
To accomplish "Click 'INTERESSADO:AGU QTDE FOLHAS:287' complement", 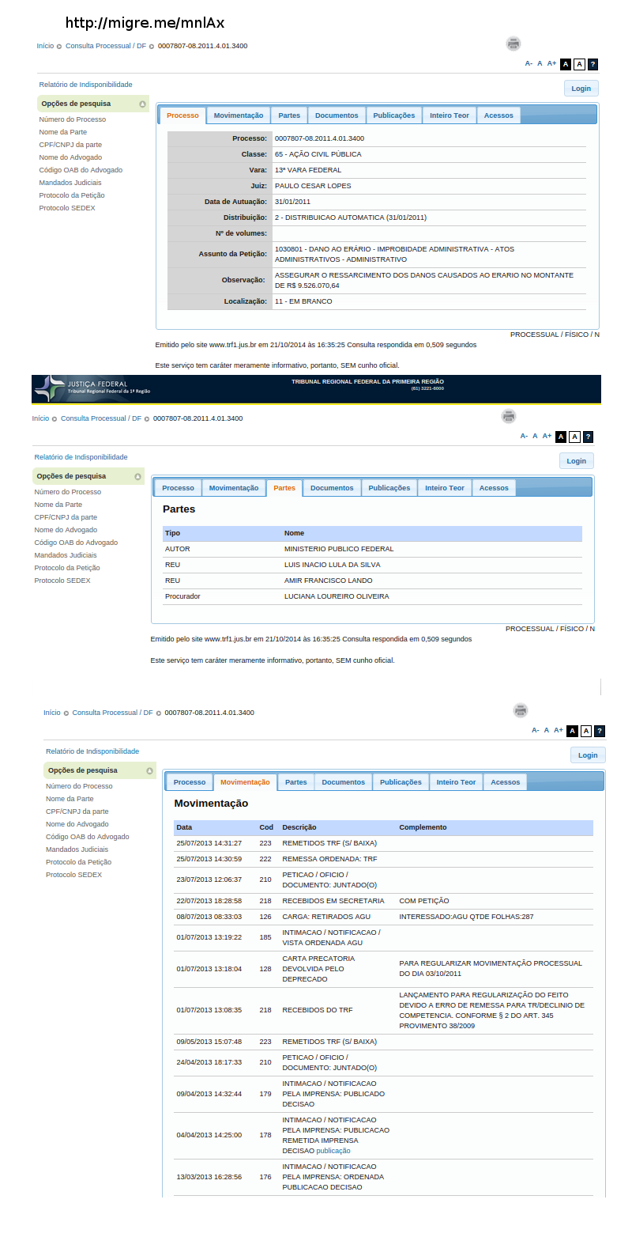I will pos(466,917).
